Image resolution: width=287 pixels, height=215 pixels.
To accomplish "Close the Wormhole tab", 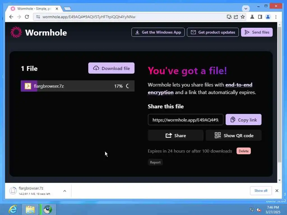I will 57,9.
